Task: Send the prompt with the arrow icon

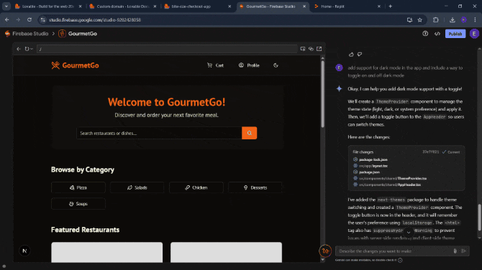Action: pos(463,251)
